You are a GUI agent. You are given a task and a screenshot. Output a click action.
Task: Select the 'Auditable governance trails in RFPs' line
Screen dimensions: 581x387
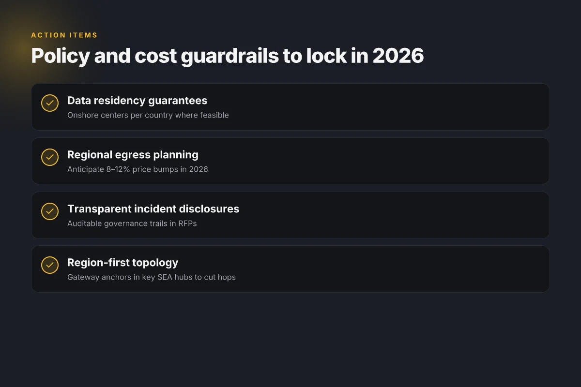click(x=132, y=223)
